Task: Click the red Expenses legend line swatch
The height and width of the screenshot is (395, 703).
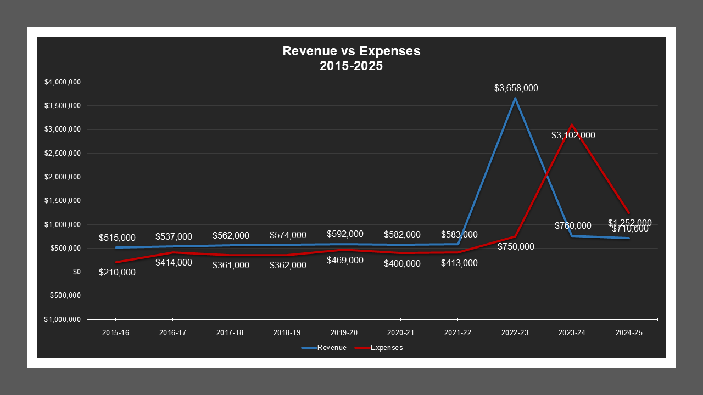Action: (362, 348)
